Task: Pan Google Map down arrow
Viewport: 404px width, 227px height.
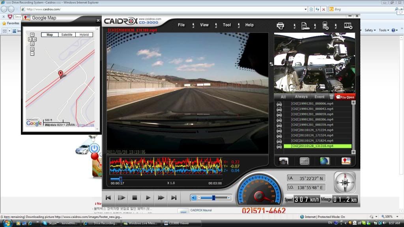Action: [32, 44]
